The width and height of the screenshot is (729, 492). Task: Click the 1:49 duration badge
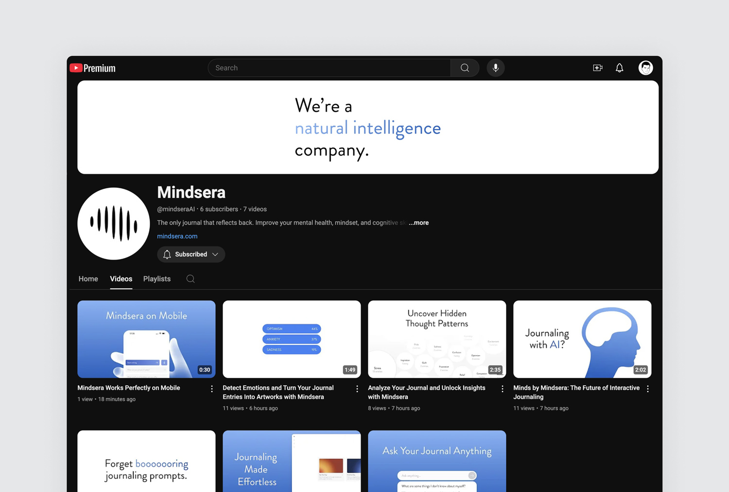pyautogui.click(x=350, y=370)
